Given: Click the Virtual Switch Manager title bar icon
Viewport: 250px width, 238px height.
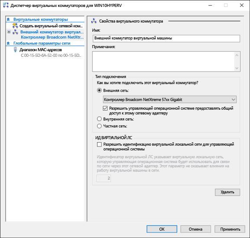Looking at the screenshot, I should 6,5.
